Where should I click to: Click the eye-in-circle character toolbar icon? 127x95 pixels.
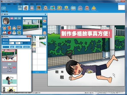[x=45, y=8]
